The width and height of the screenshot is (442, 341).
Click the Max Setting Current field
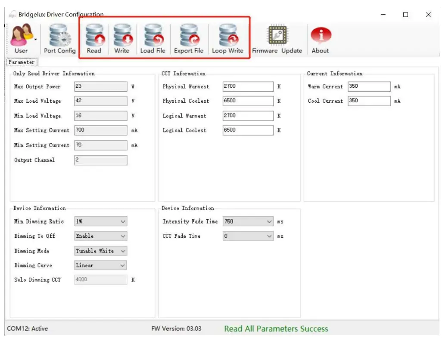pyautogui.click(x=101, y=130)
